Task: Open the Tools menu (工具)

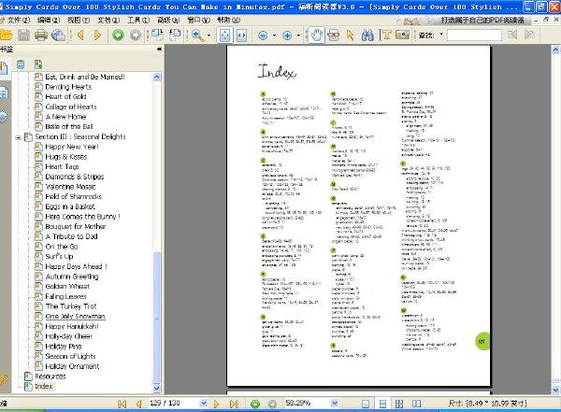Action: (138, 20)
